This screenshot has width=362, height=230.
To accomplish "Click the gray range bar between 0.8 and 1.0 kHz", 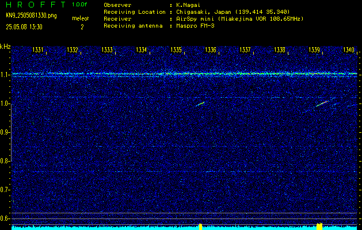I will point(11,132).
